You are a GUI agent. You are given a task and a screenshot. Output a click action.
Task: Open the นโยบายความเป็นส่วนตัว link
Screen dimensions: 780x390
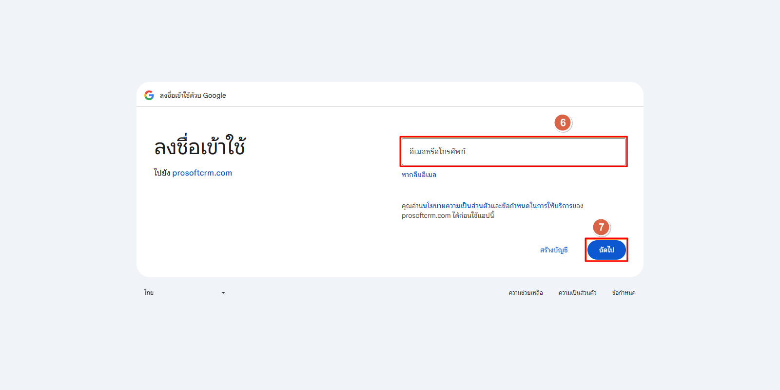(456, 206)
